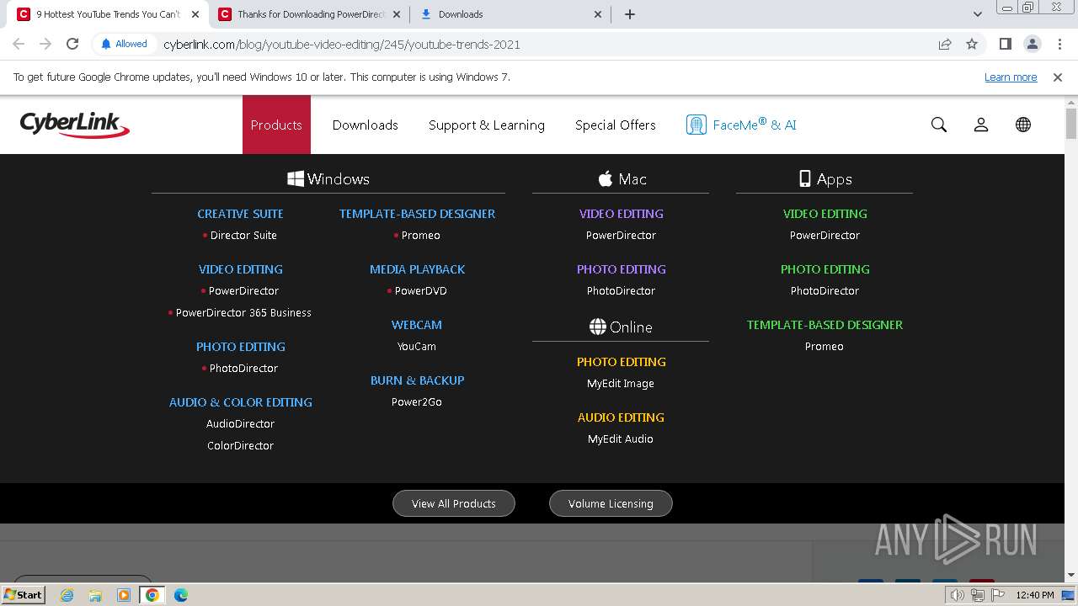
Task: Open Windows PhotoDirector link
Action: tap(243, 368)
